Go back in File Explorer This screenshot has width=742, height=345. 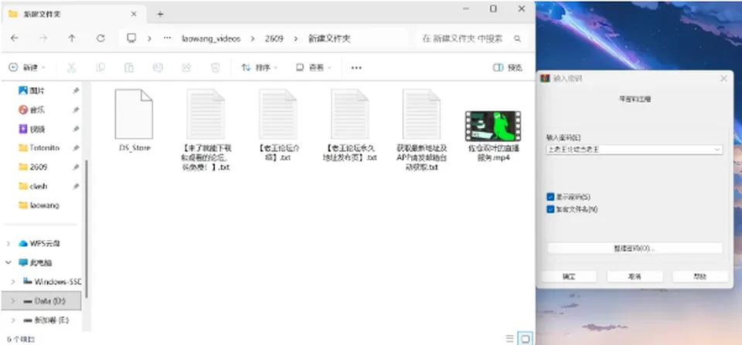tap(14, 39)
